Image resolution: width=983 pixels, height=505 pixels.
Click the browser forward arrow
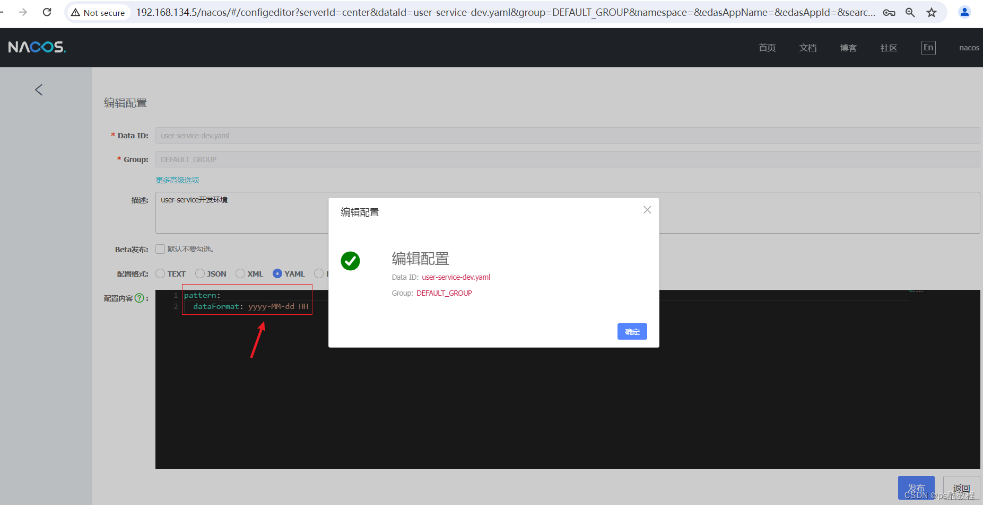23,12
